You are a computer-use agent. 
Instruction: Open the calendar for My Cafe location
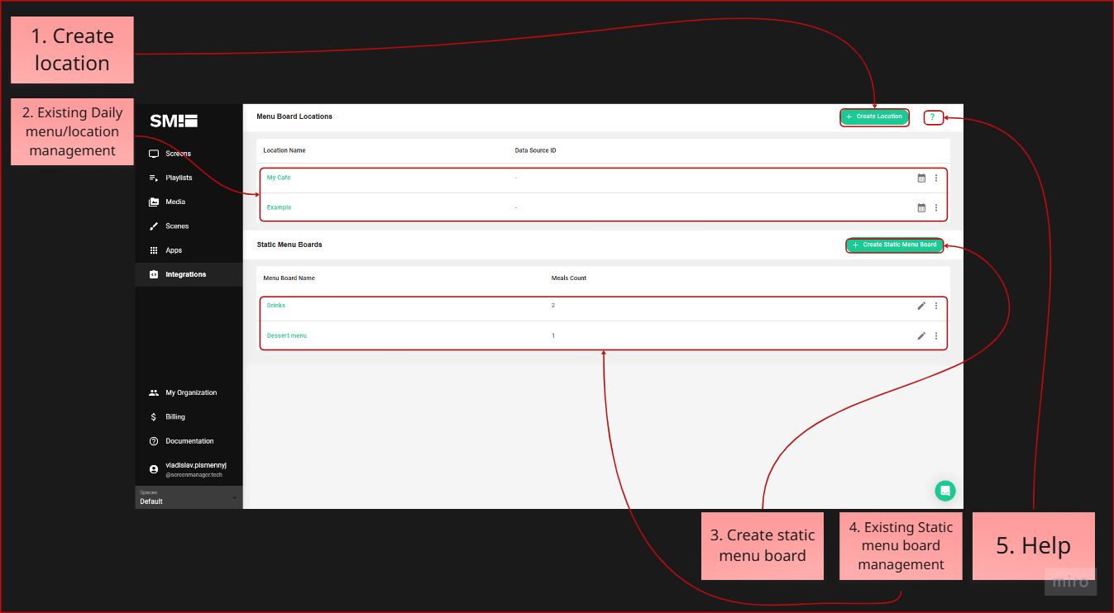click(x=921, y=178)
